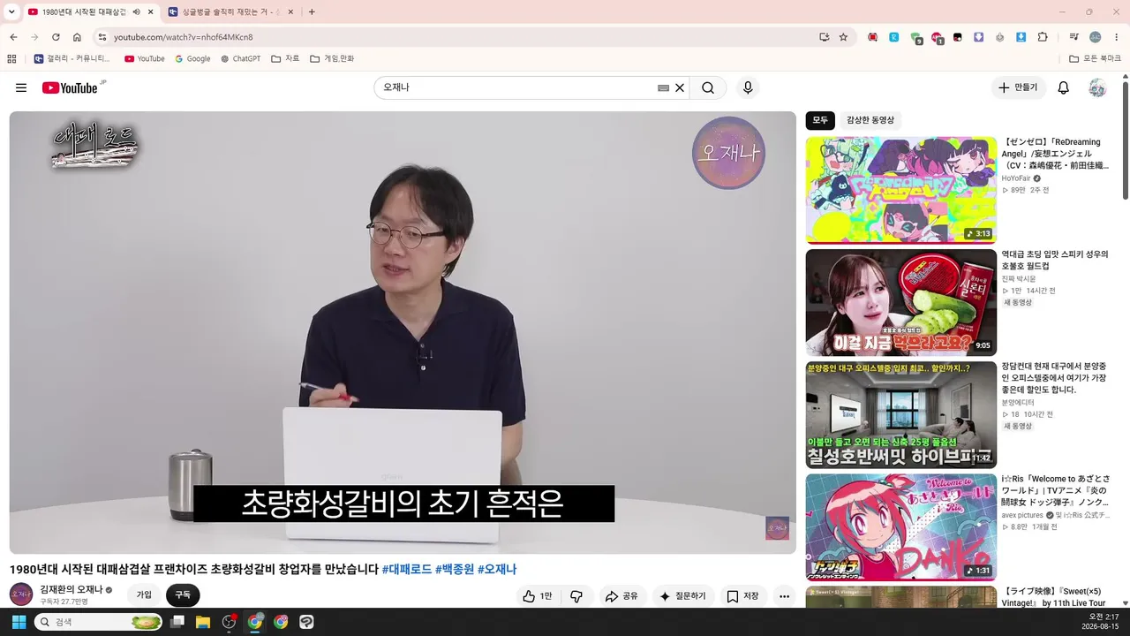The image size is (1130, 636).
Task: Open the #백종원 hashtag link
Action: tap(454, 570)
